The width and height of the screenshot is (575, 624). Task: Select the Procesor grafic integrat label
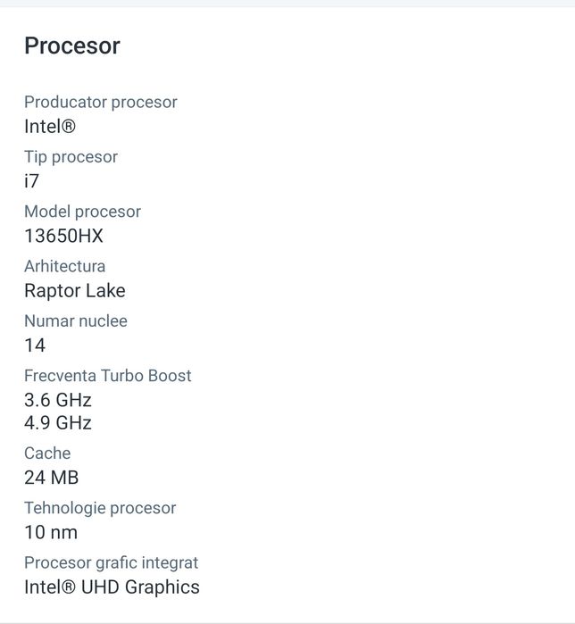[112, 563]
